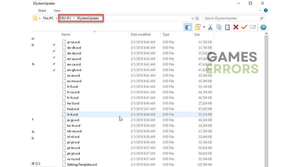The width and height of the screenshot is (300, 167).
Task: Refresh the $SystemUpdate folder view
Action: 197,18
